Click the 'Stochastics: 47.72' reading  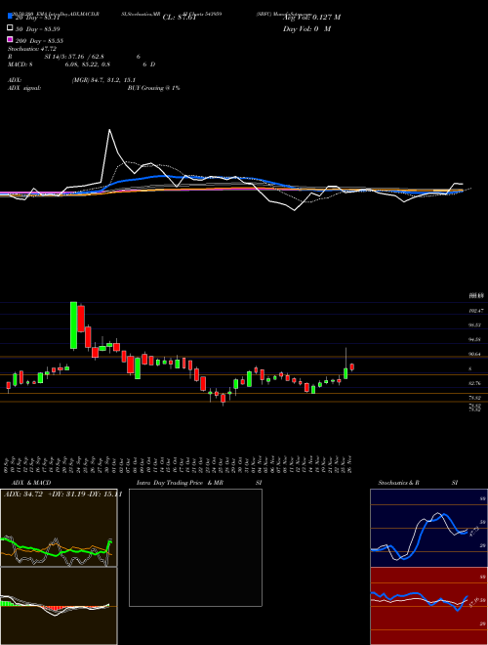32,49
